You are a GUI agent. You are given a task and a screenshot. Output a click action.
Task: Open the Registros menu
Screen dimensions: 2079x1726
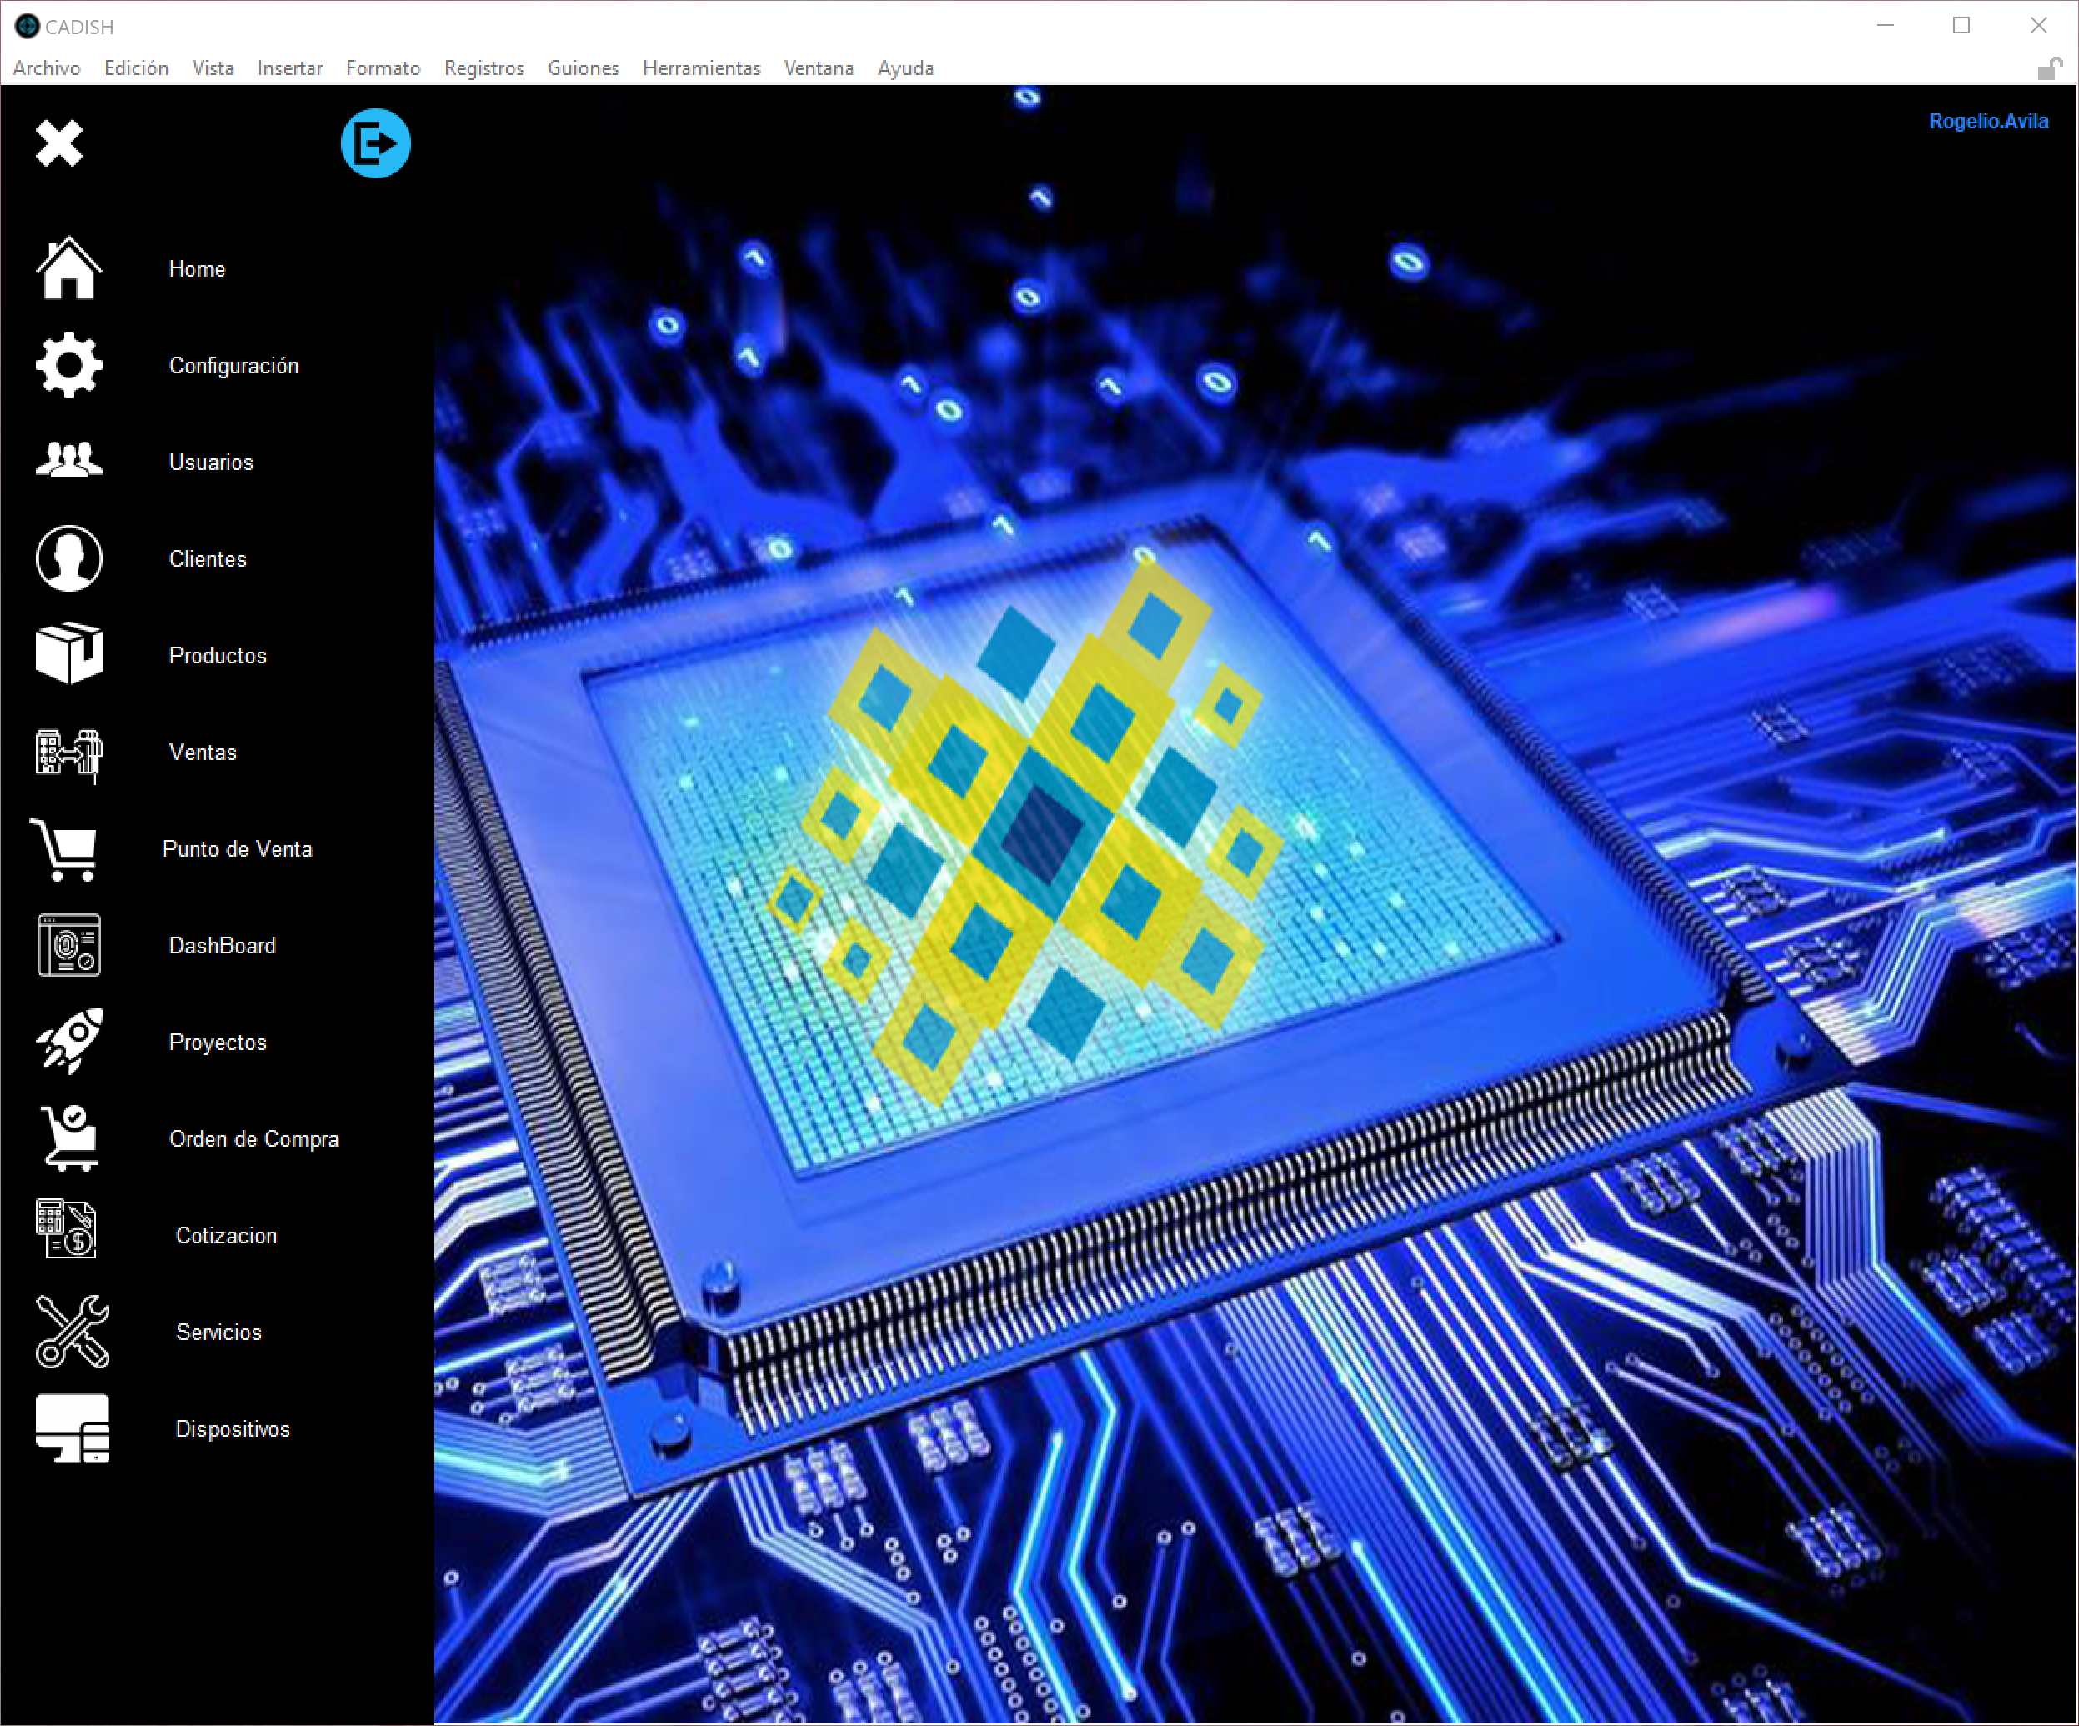(483, 68)
